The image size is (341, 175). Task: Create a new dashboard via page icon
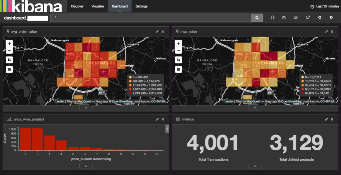(273, 17)
